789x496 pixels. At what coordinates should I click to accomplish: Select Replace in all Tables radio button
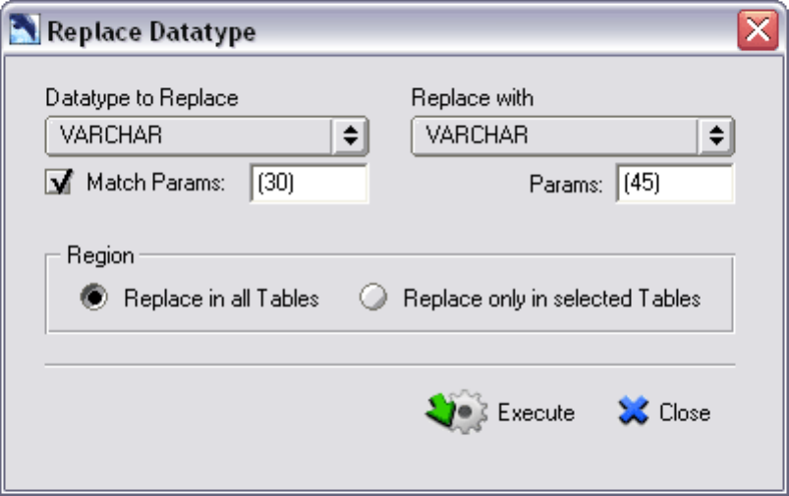click(94, 297)
